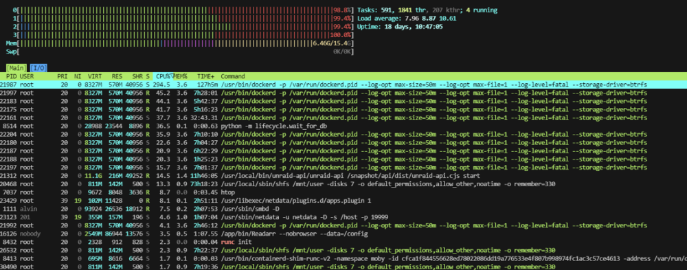Click the Swp meter bar
Viewport: 687px width, 270px height.
tap(179, 52)
